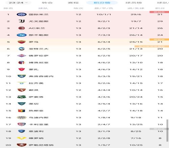Click the Roma club crest

click(x=22, y=42)
